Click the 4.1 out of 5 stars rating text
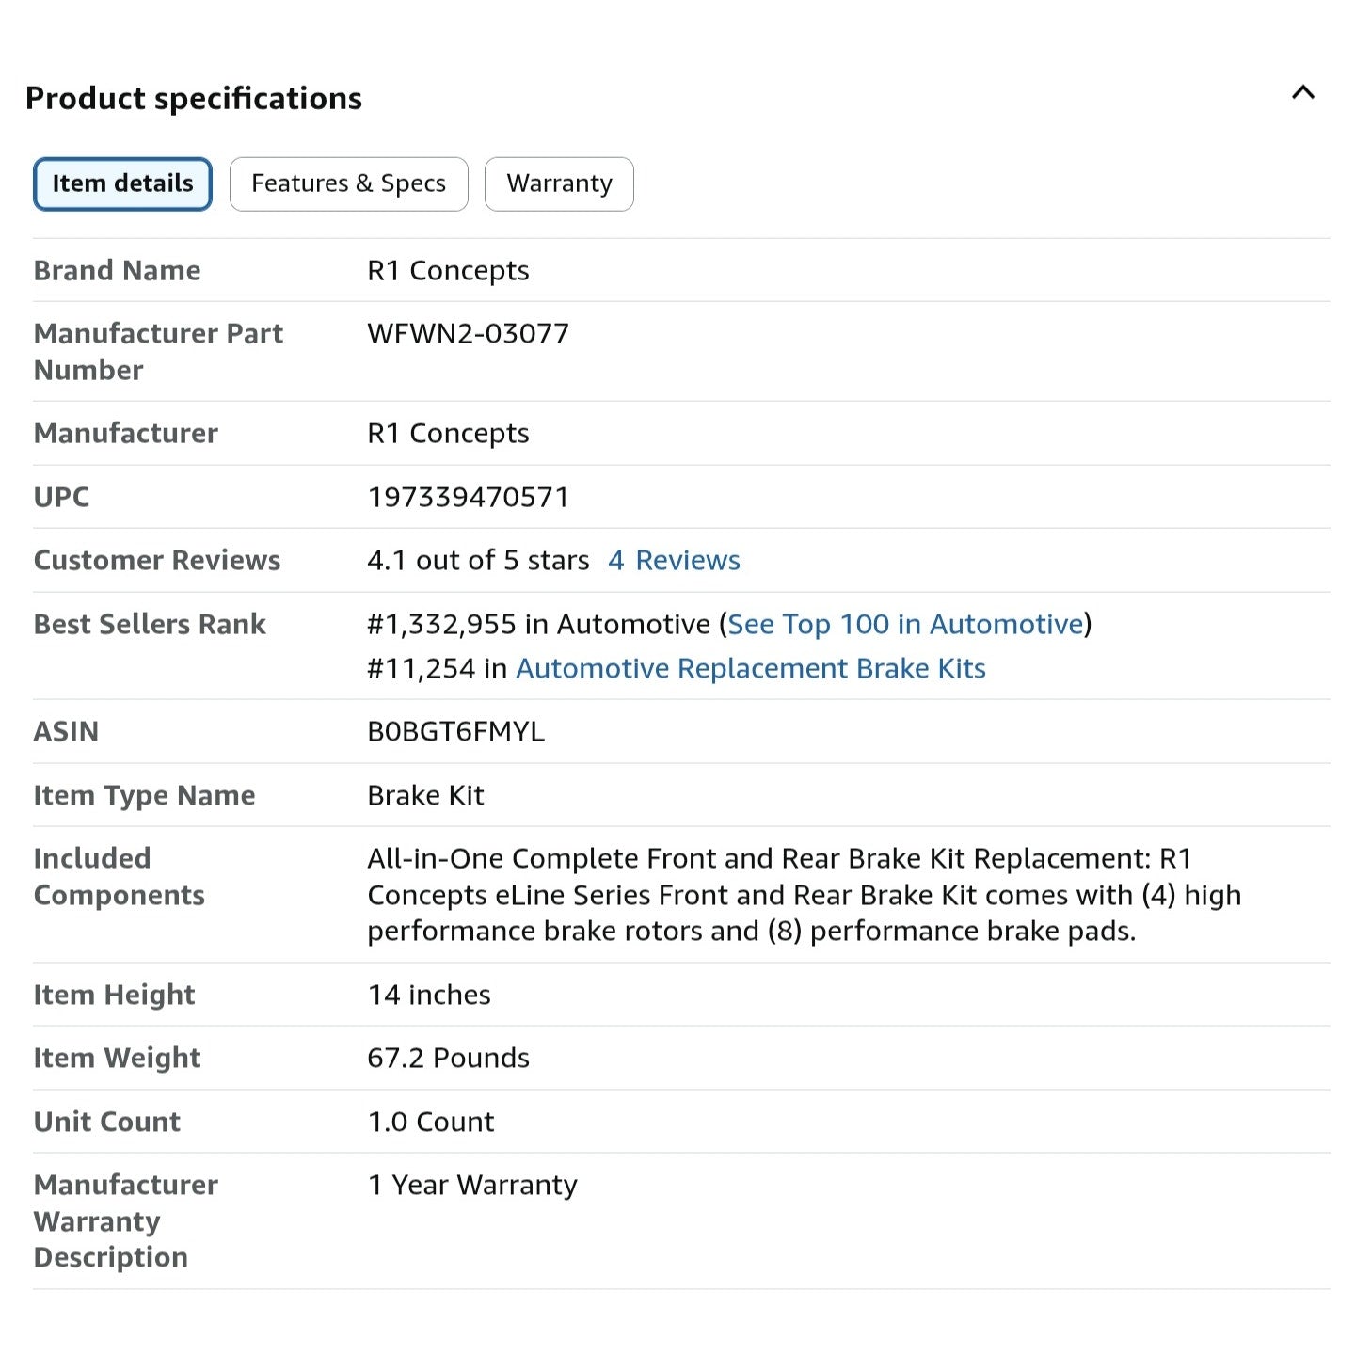 (478, 561)
